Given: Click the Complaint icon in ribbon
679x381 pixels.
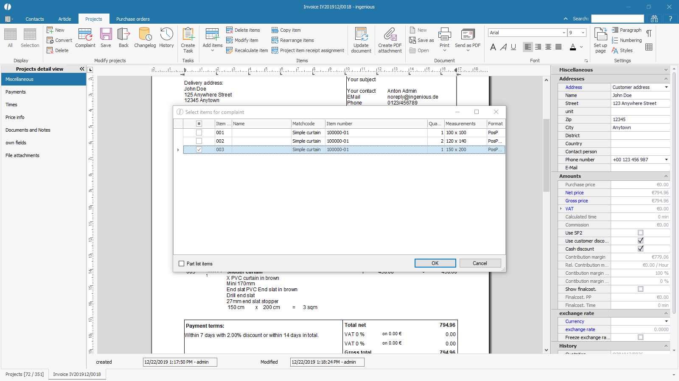Looking at the screenshot, I should (x=85, y=38).
